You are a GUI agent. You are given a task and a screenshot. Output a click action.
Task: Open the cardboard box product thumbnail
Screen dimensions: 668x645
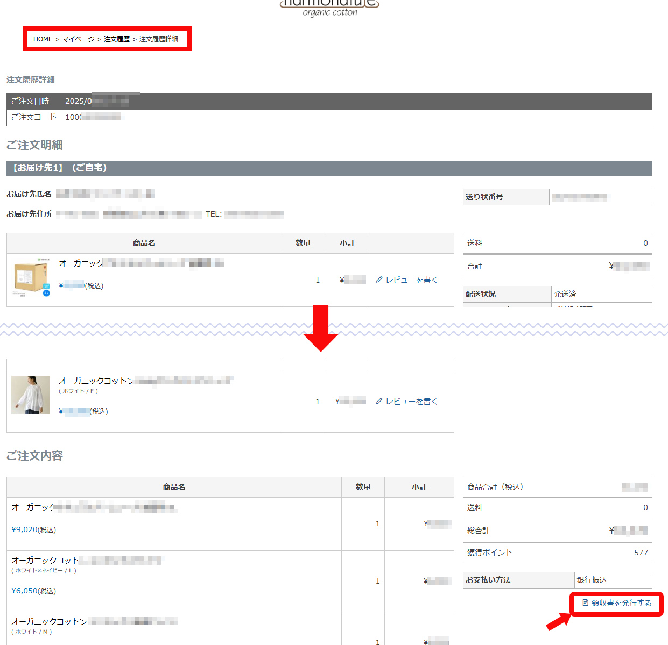coord(31,277)
